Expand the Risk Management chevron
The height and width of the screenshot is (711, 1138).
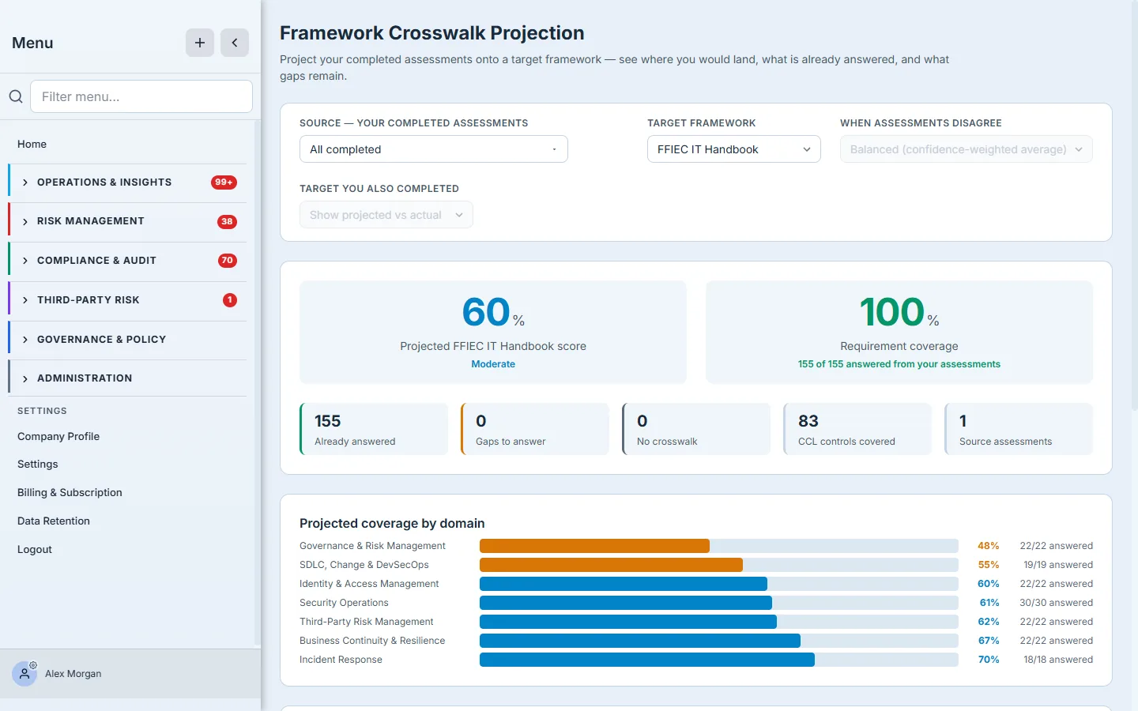[x=25, y=222]
